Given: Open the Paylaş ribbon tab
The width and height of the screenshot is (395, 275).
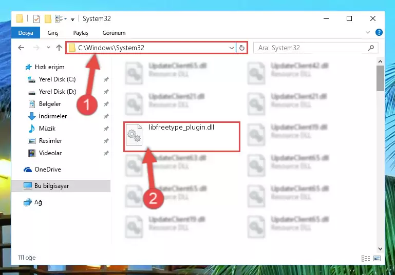Looking at the screenshot, I should click(x=81, y=33).
